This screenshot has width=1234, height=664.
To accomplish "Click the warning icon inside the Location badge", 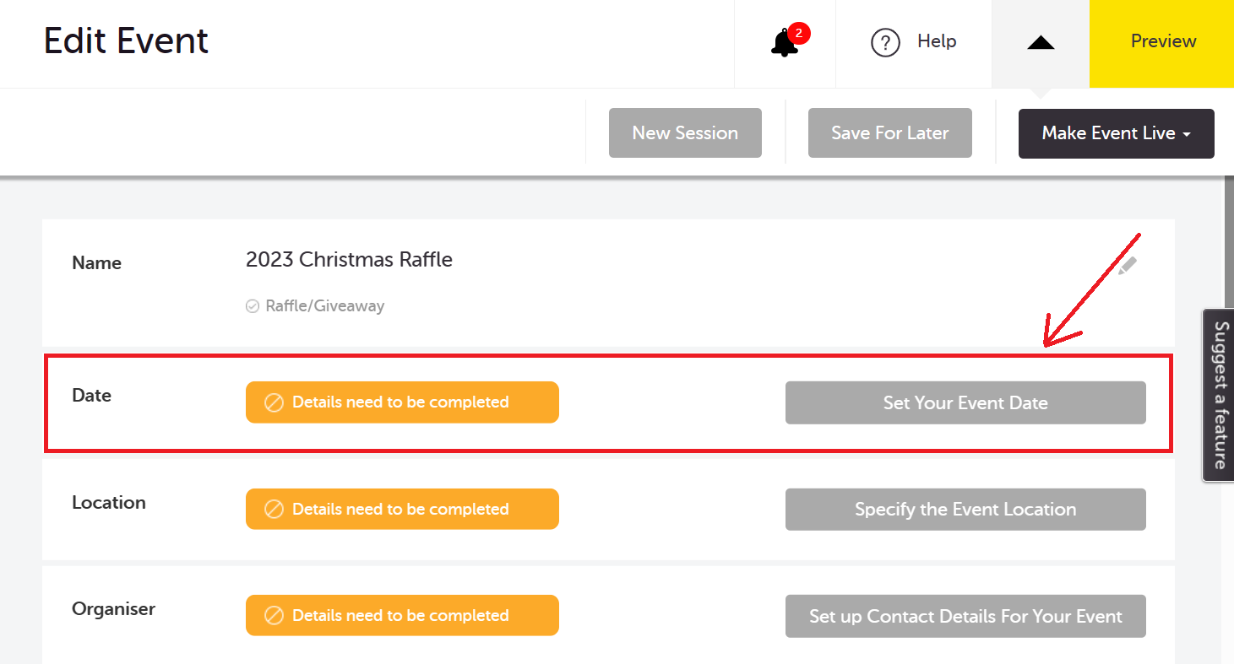I will [272, 509].
